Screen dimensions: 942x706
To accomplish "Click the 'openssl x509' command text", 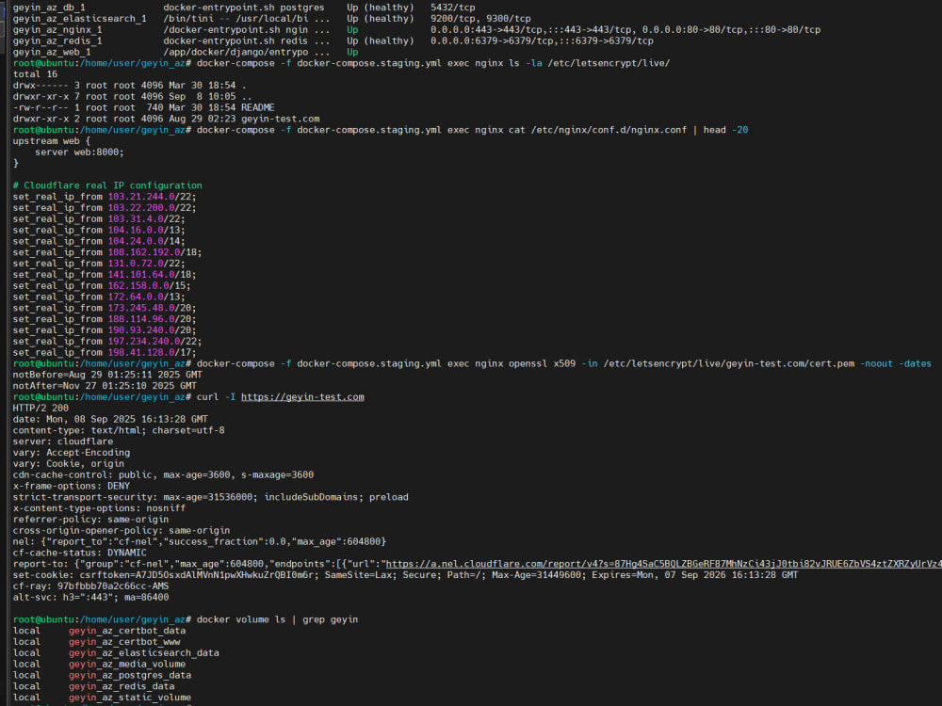I will 542,363.
